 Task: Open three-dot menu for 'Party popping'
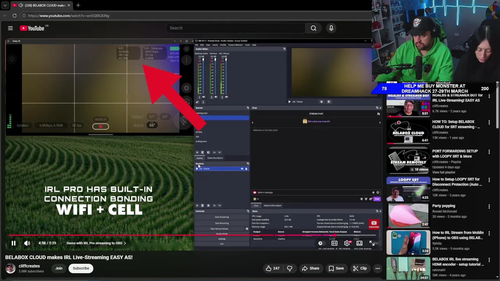click(x=489, y=206)
